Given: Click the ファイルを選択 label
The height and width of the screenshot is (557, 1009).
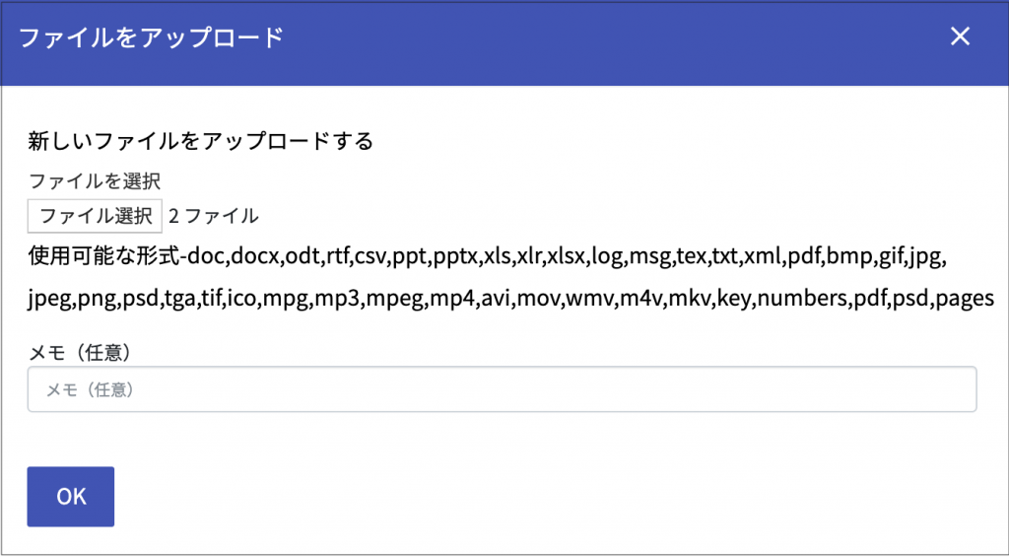Looking at the screenshot, I should point(94,181).
